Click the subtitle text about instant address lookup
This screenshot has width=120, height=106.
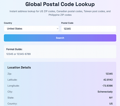(60, 13)
